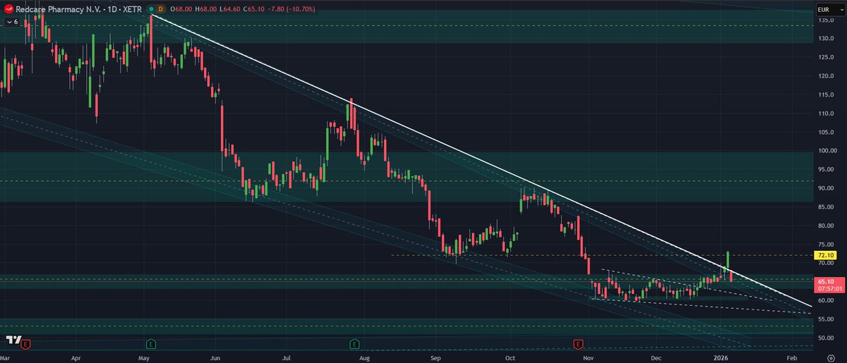Viewport: 847px width, 363px height.
Task: Click the Oct label on time axis
Action: pyautogui.click(x=510, y=357)
